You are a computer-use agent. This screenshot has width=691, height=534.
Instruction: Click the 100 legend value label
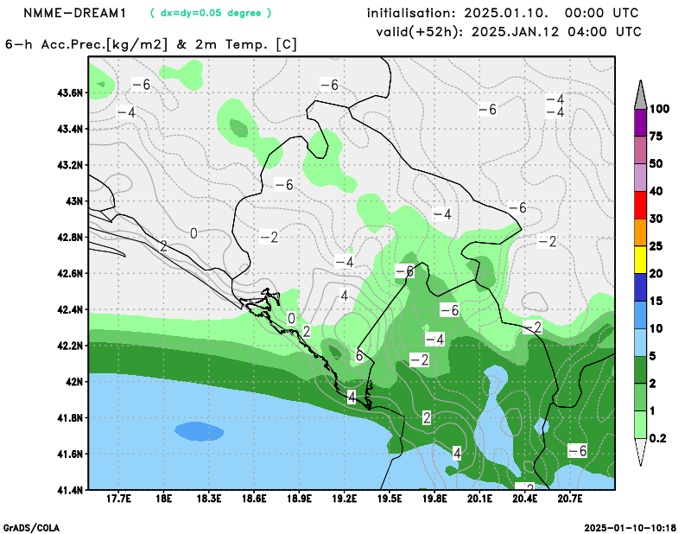pos(660,109)
